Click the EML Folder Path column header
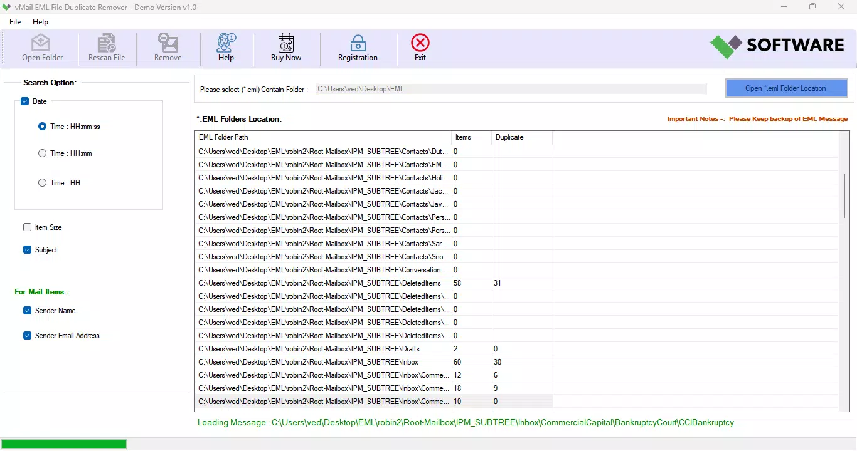The height and width of the screenshot is (451, 857). (x=323, y=137)
